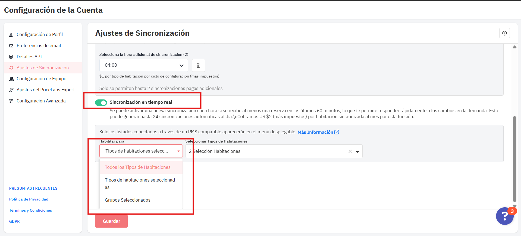Click the scrollbar up arrow in settings panel

(514, 47)
